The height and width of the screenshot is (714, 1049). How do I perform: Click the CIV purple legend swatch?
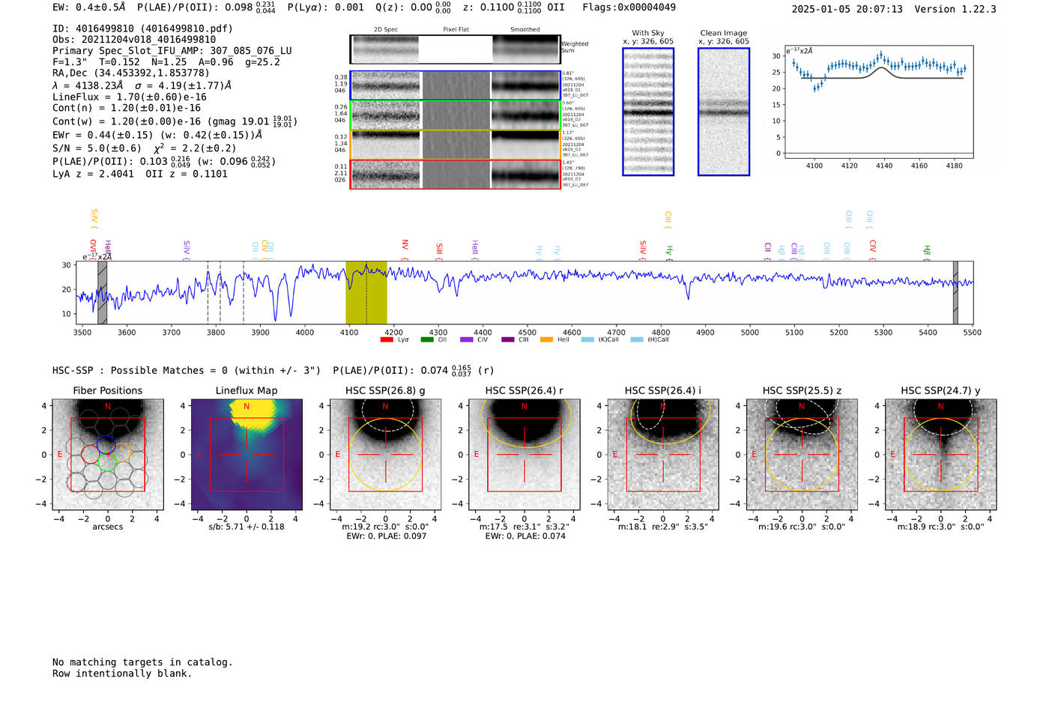(x=467, y=340)
